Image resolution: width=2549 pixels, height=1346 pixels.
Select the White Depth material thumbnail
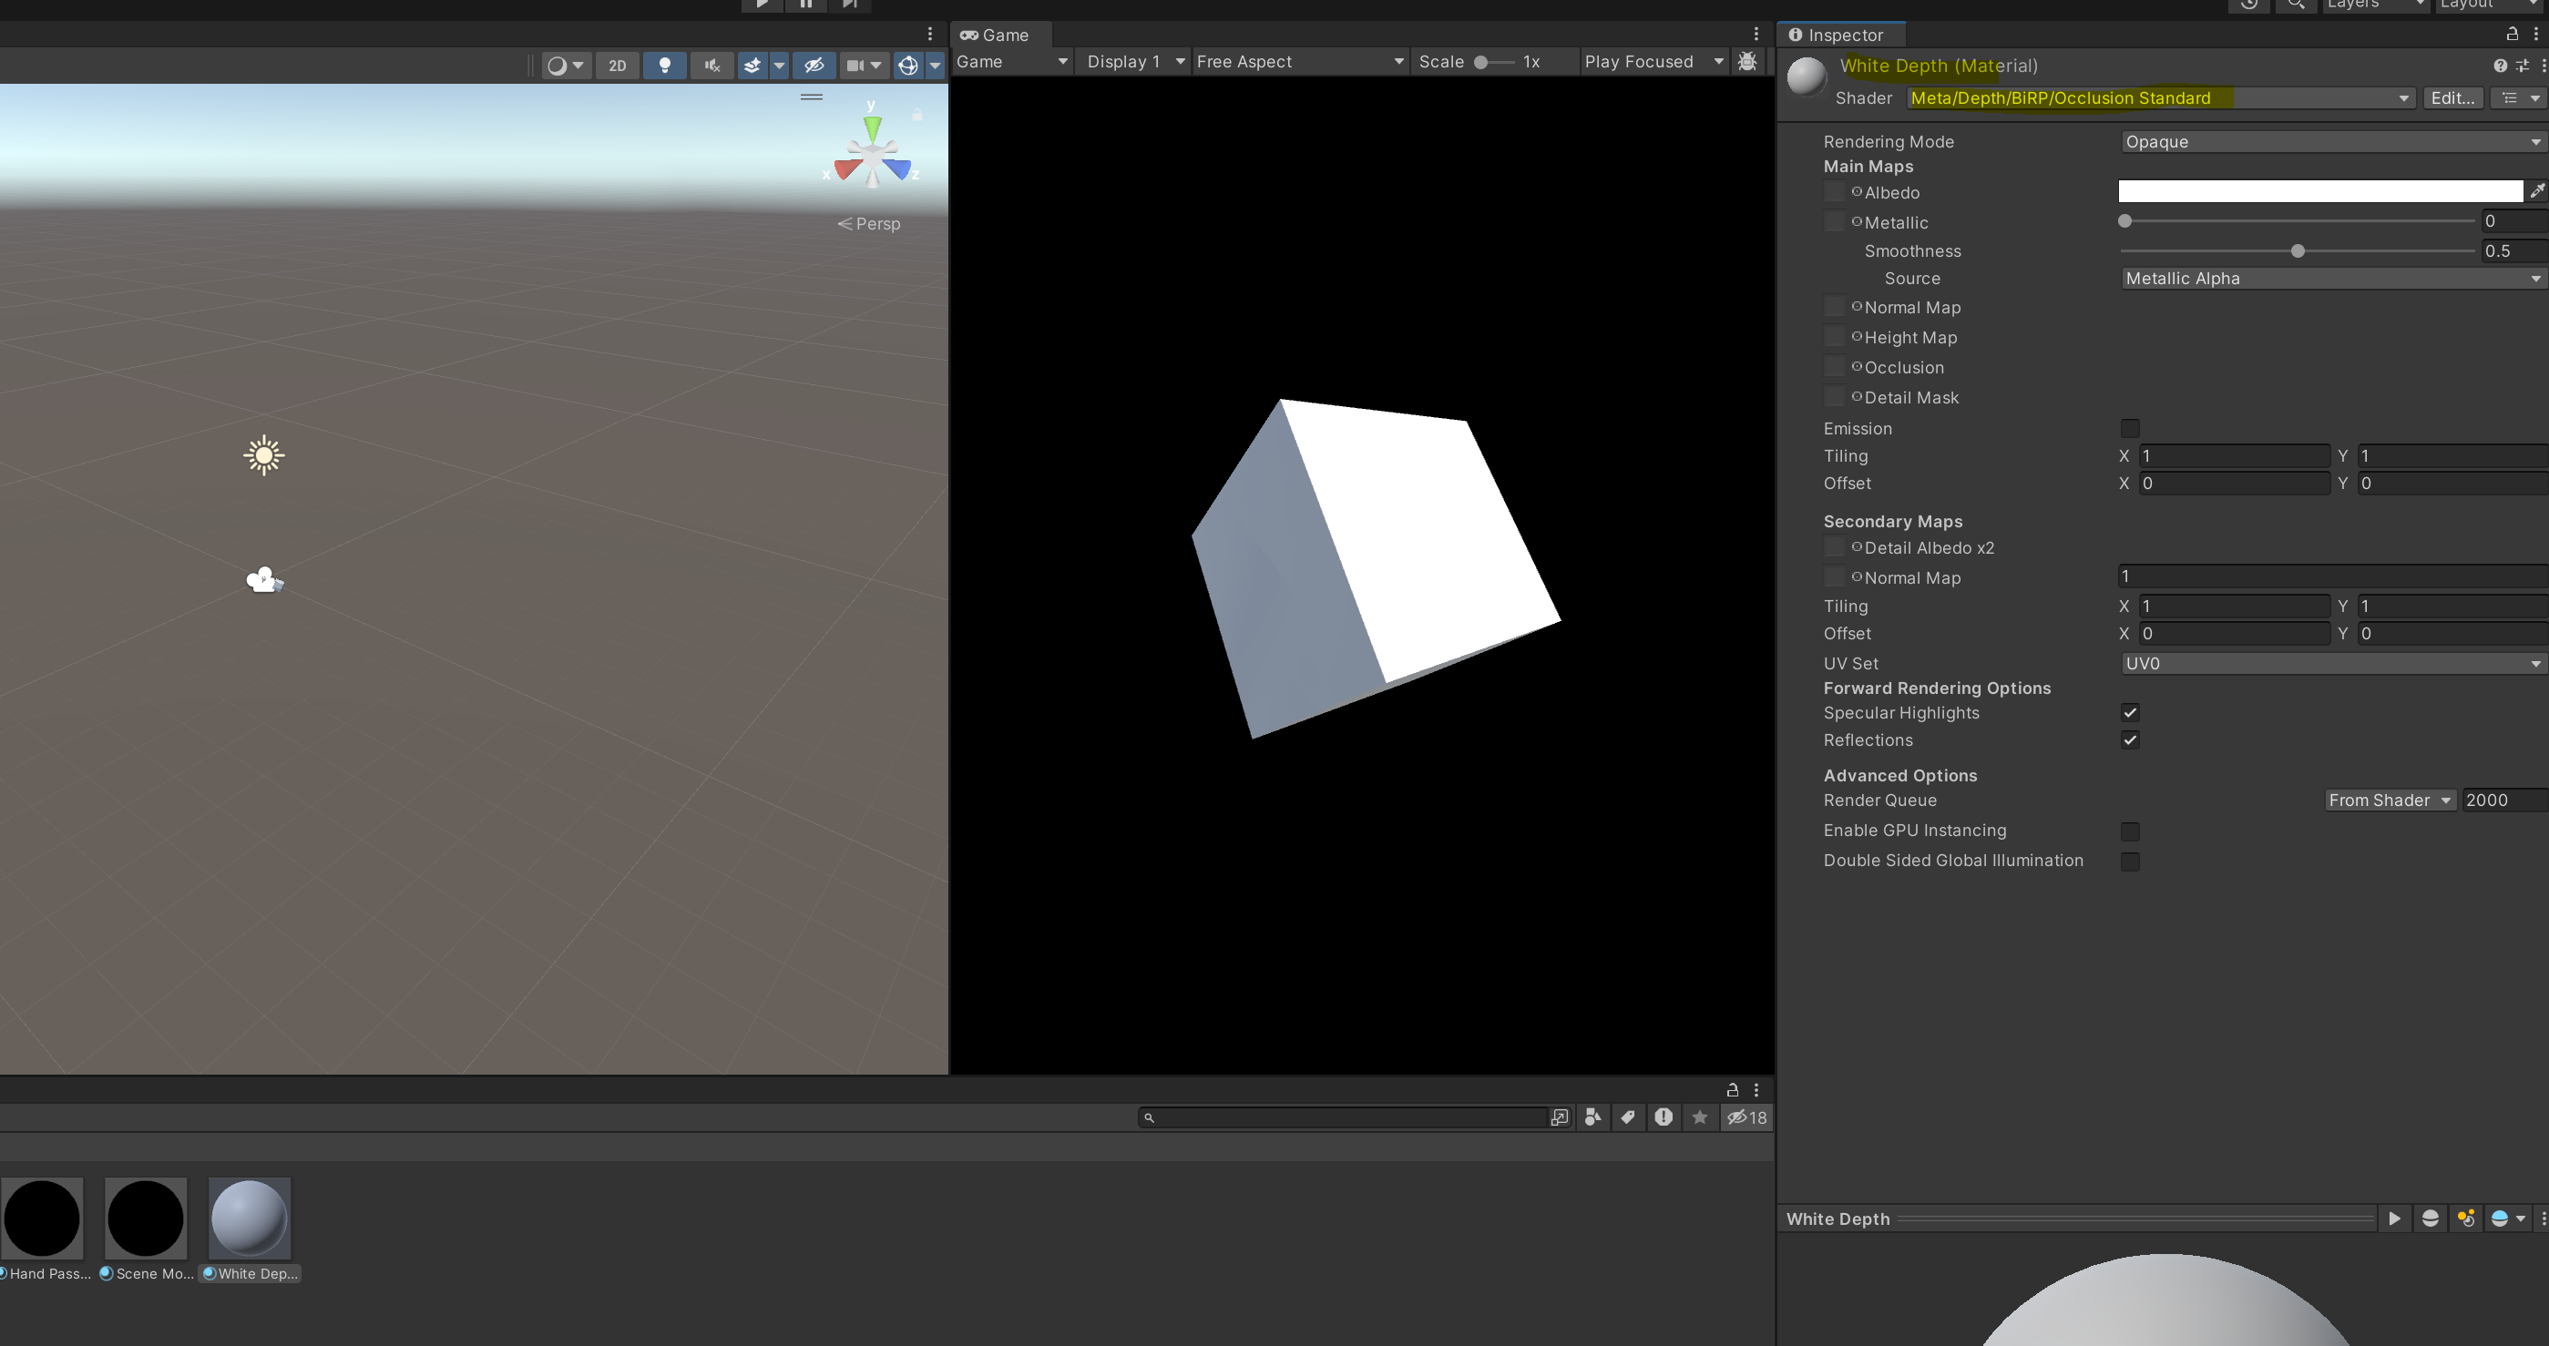point(250,1218)
